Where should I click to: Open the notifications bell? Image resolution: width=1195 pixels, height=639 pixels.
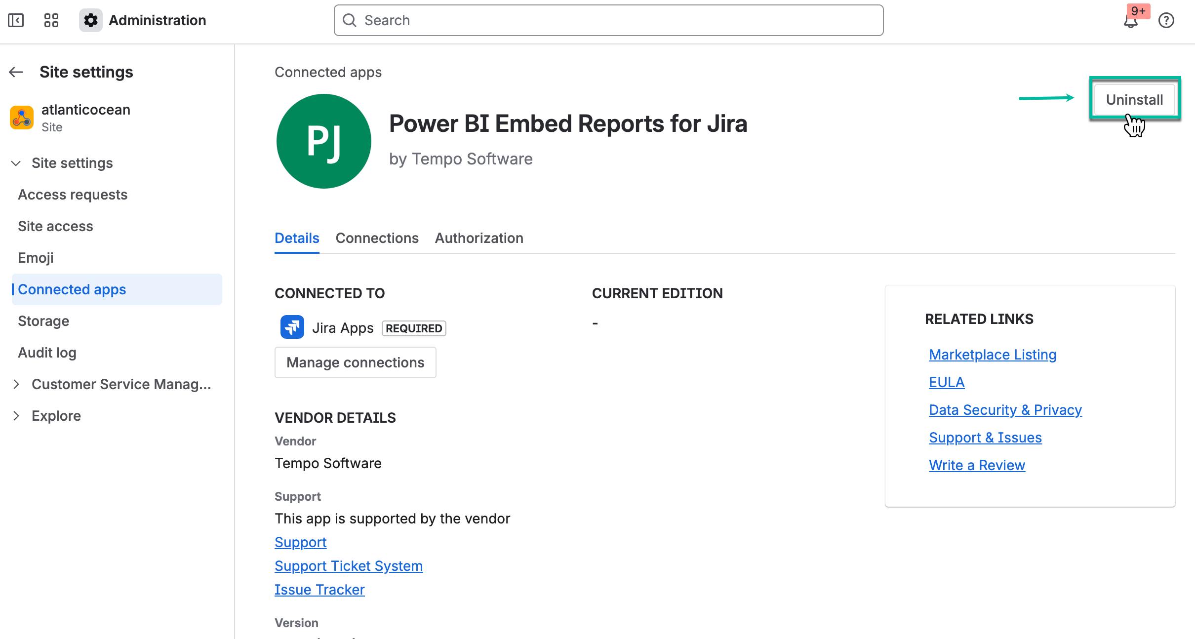1130,21
